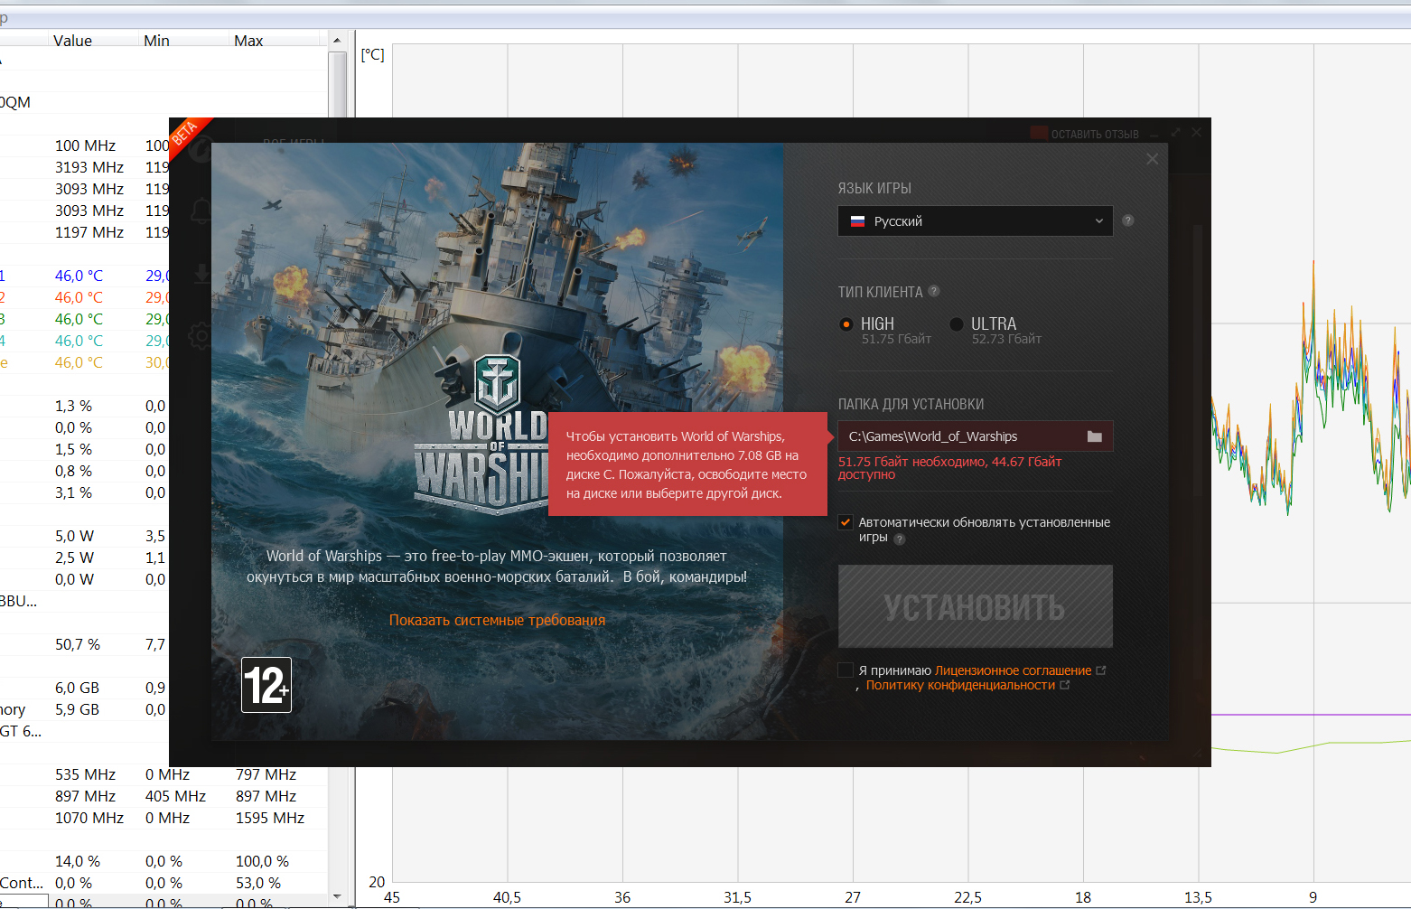Click scroll-up arrow in sensor list
Image resolution: width=1411 pixels, height=909 pixels.
coord(337,40)
